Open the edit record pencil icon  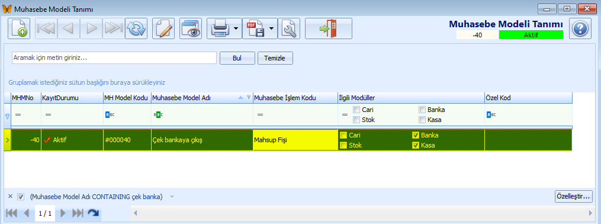(x=163, y=28)
